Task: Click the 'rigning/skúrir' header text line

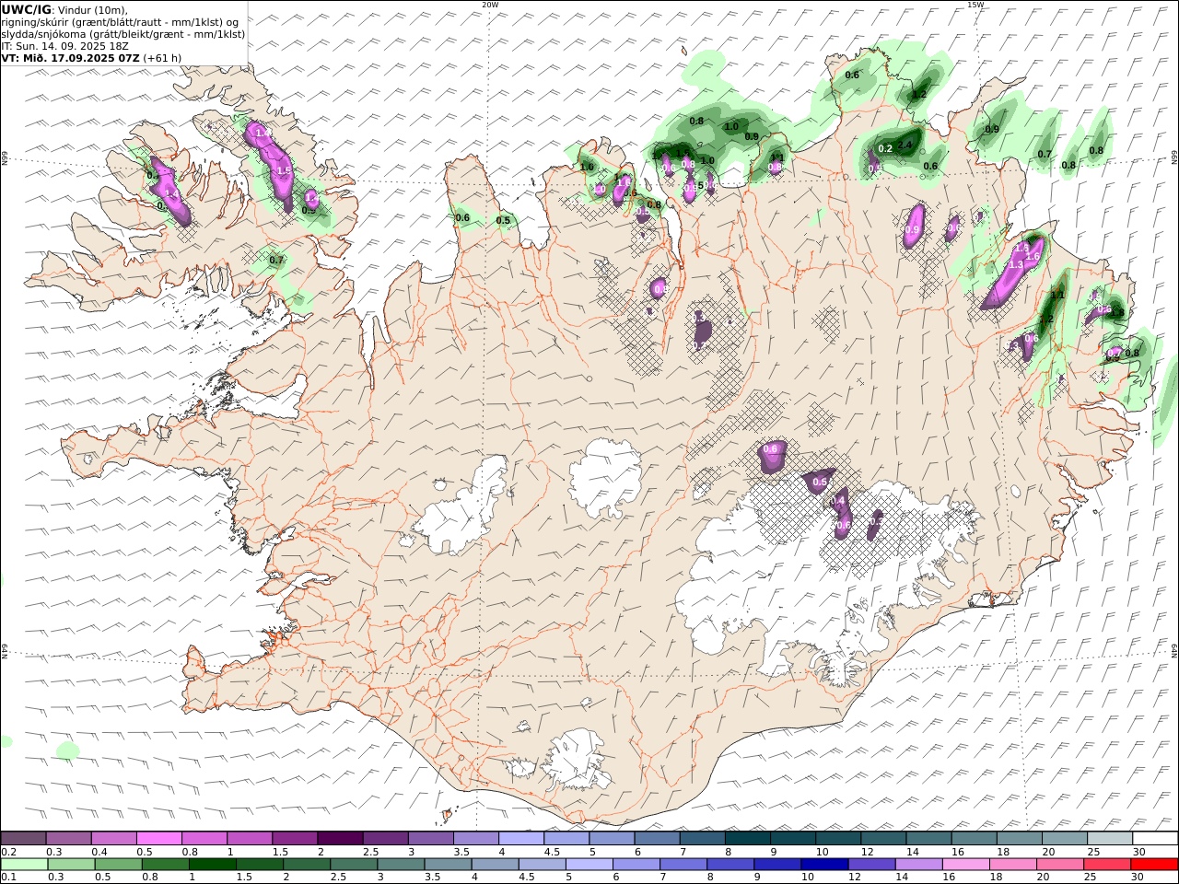Action: pos(121,21)
